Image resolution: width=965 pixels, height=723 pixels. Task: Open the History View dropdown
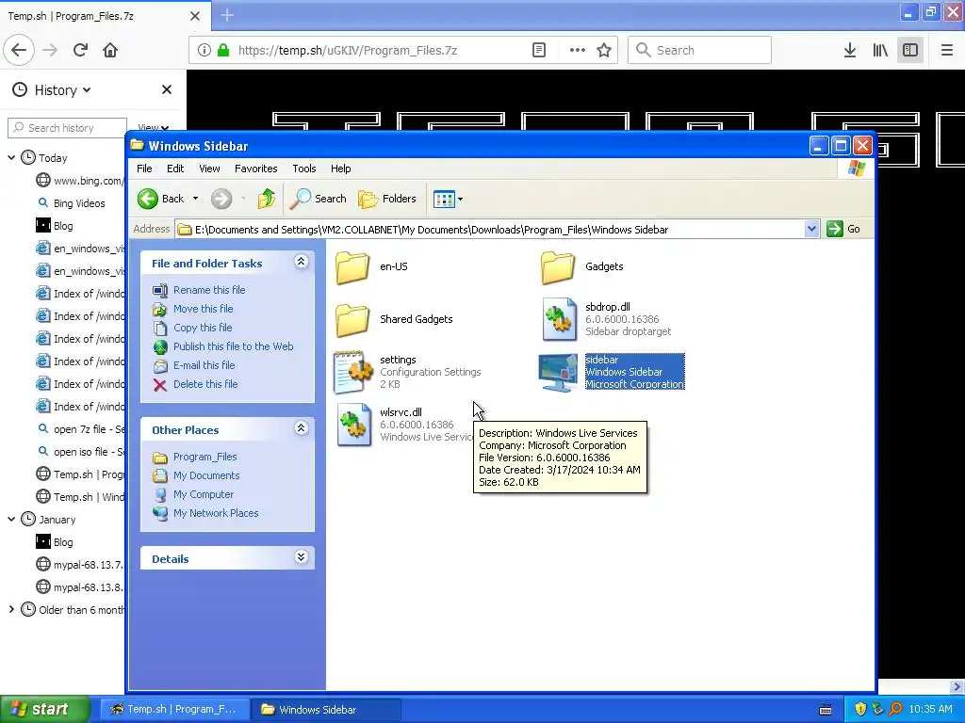coord(153,128)
